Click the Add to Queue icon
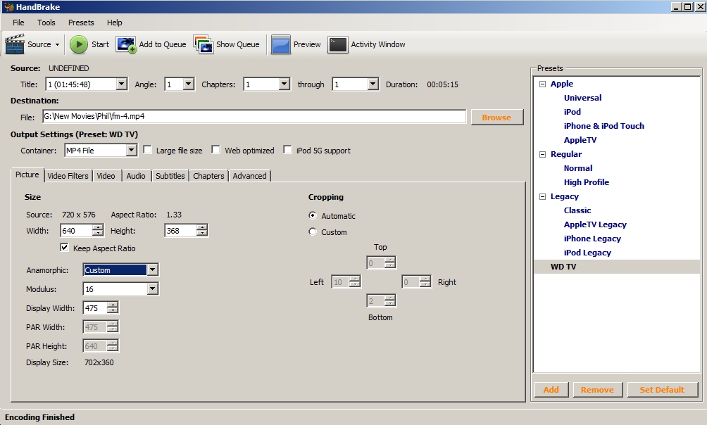The image size is (707, 425). tap(126, 44)
